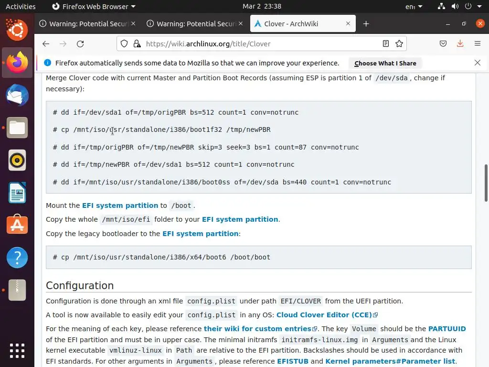Open a new tab with the plus button
Screen dimensions: 489x367
coord(366,24)
